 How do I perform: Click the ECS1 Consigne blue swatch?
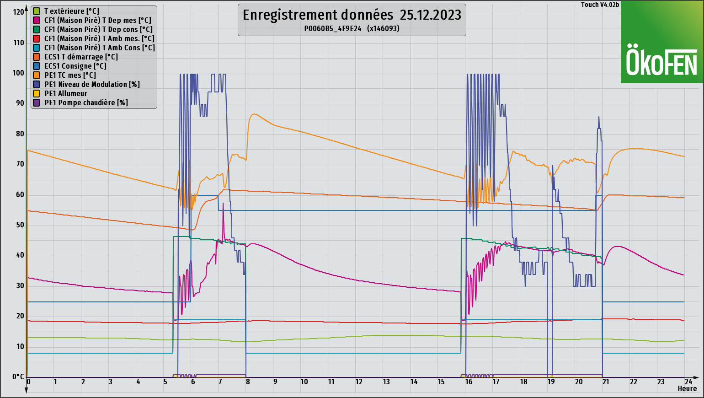(x=37, y=66)
